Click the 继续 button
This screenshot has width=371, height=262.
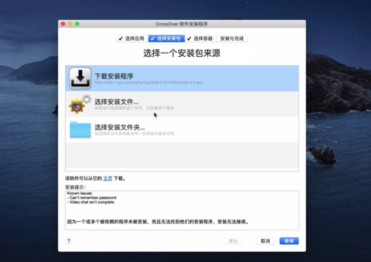click(289, 241)
